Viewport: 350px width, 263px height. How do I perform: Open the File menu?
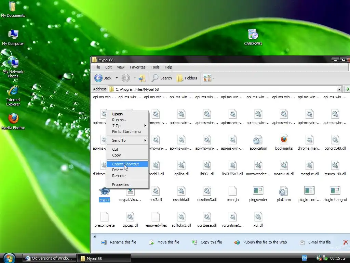click(x=97, y=67)
